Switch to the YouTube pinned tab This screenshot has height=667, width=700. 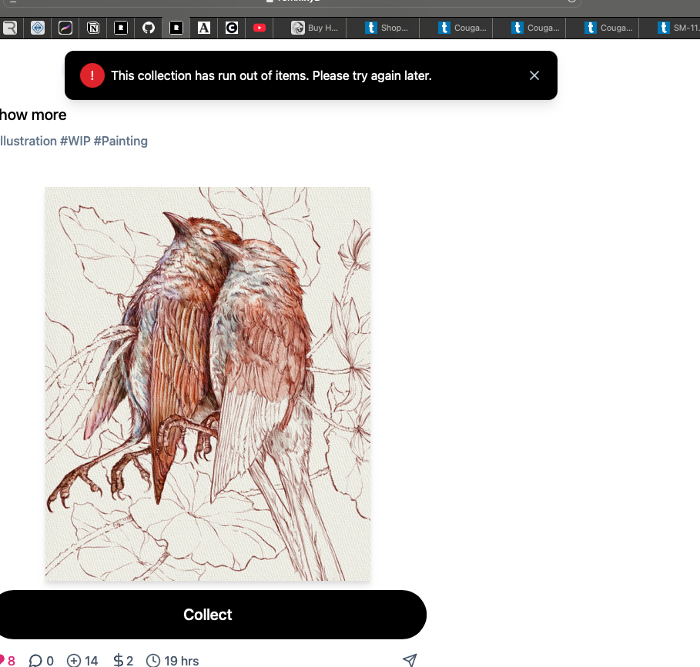point(259,28)
